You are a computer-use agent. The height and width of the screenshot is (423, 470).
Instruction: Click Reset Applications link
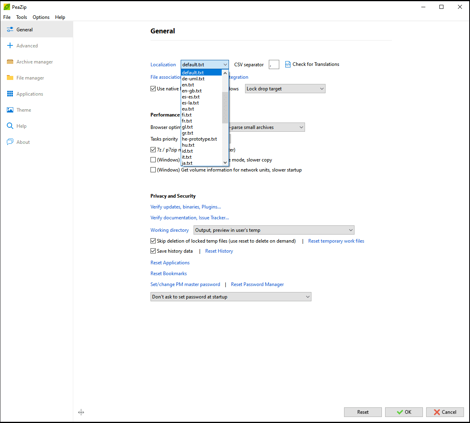170,262
